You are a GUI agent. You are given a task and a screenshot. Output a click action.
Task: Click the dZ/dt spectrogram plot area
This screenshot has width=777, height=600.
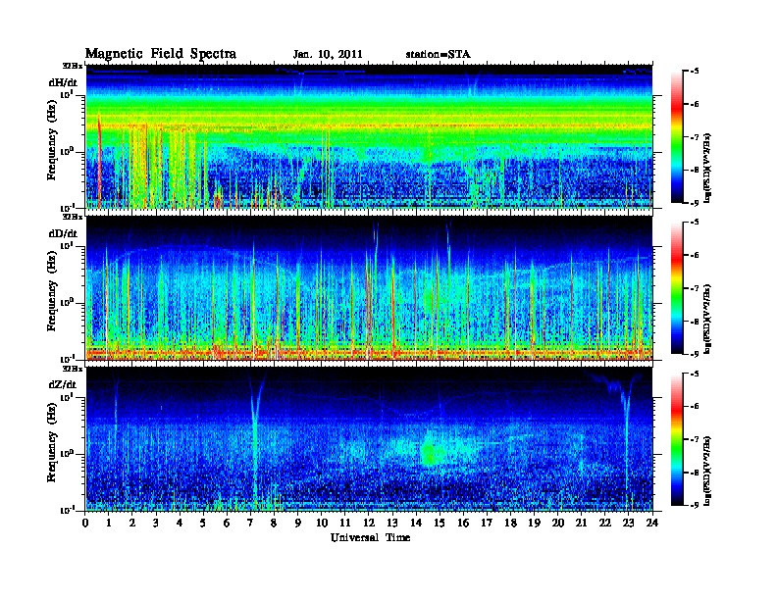click(x=369, y=438)
